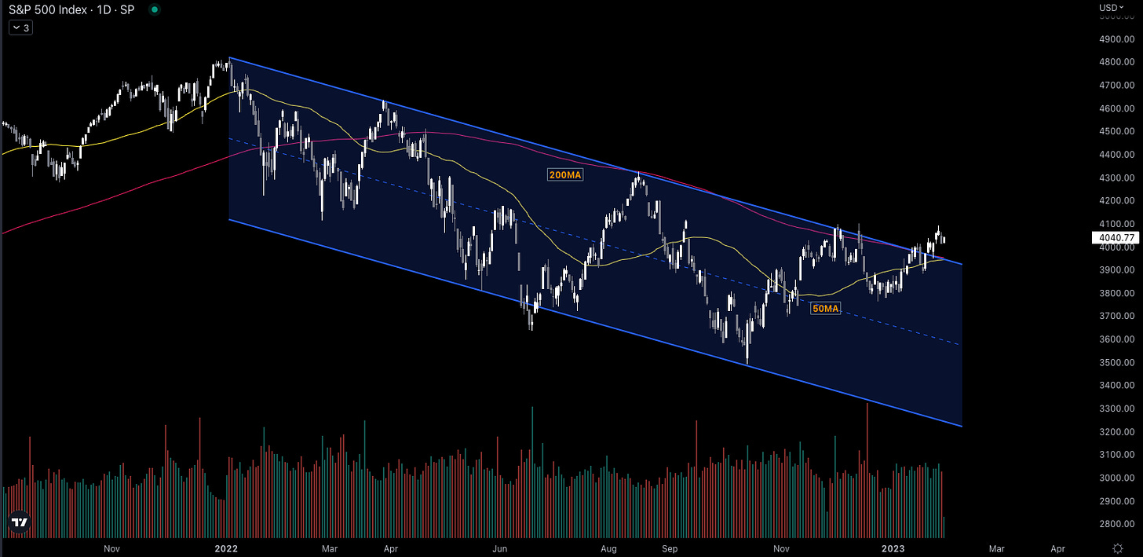
Task: Select the 200MA text label
Action: click(x=565, y=175)
